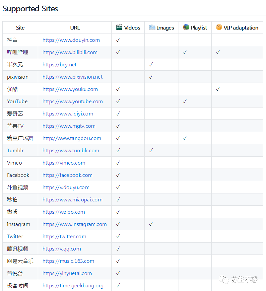Follow the https://yinyuetai.com link
Screen dimensions: 266x291
(x=67, y=273)
